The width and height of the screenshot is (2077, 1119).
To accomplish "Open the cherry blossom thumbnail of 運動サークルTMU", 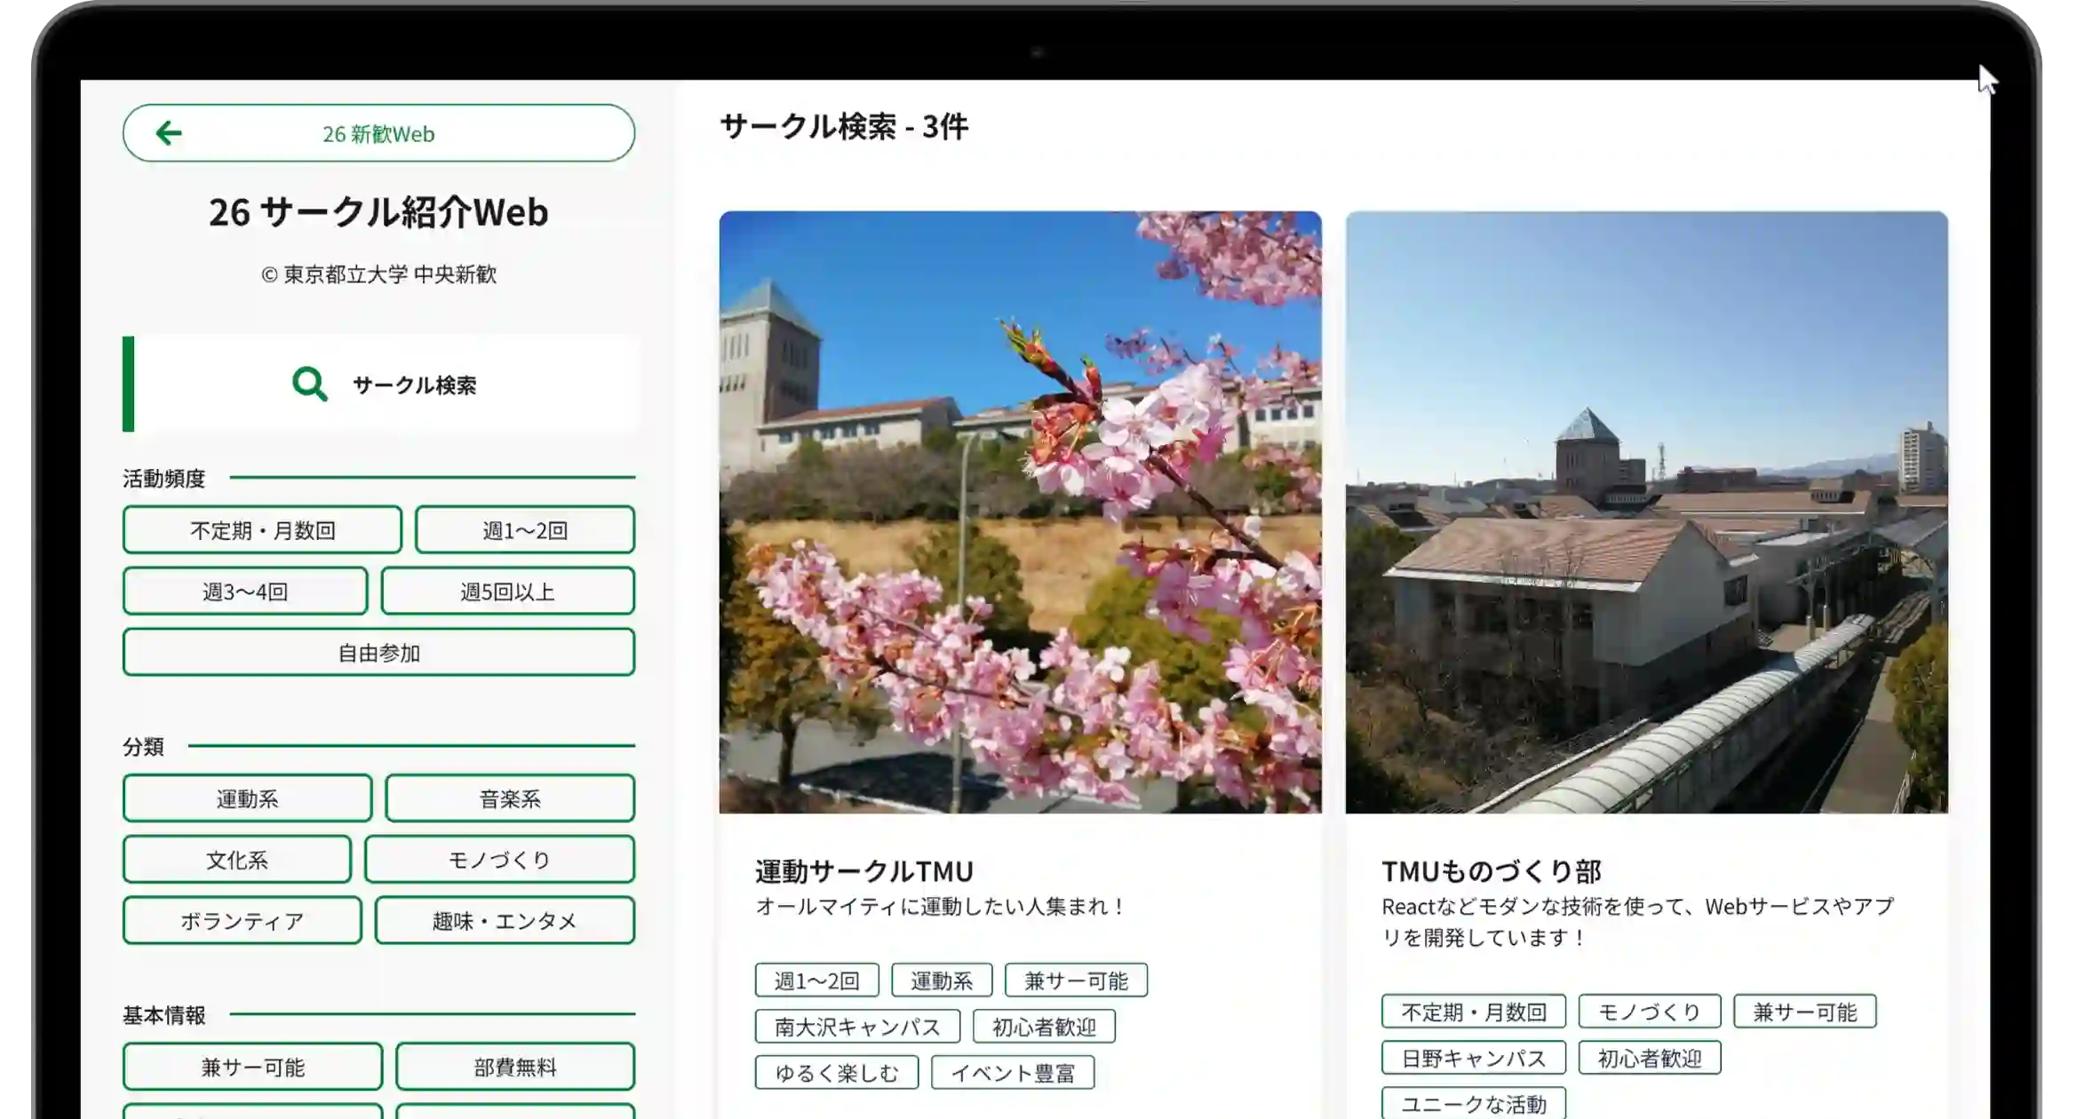I will pyautogui.click(x=1020, y=512).
